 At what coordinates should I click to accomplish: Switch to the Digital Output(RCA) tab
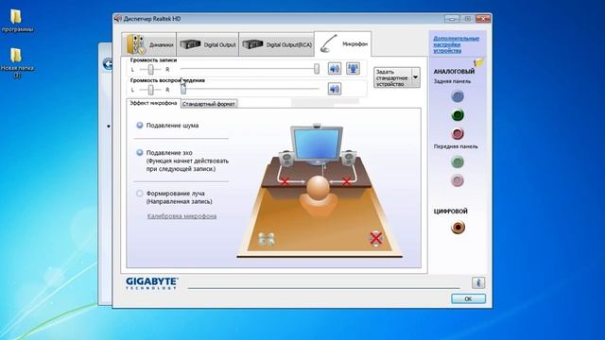tap(277, 44)
